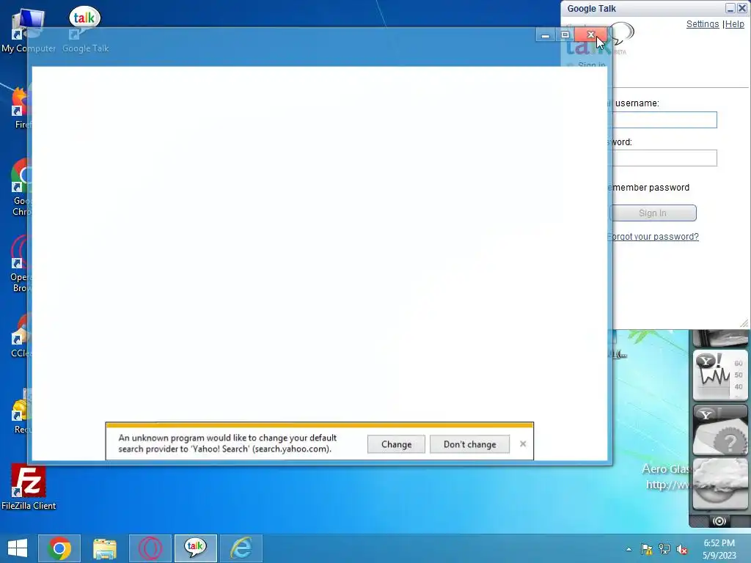Viewport: 751px width, 563px height.
Task: Open the Yahoo mail gadget with question mark
Action: point(720,430)
